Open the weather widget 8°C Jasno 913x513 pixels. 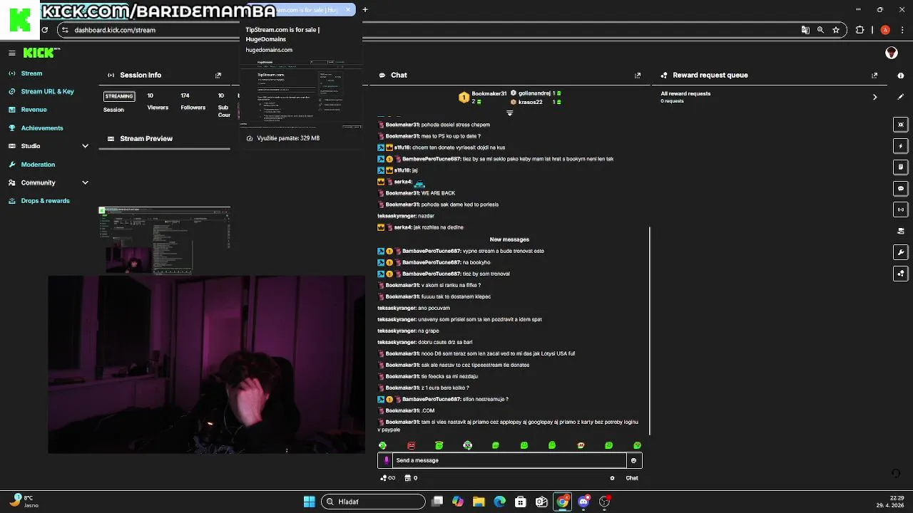pyautogui.click(x=23, y=502)
